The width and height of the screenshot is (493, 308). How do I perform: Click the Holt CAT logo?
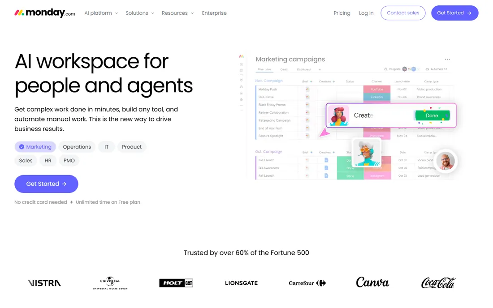(x=176, y=283)
